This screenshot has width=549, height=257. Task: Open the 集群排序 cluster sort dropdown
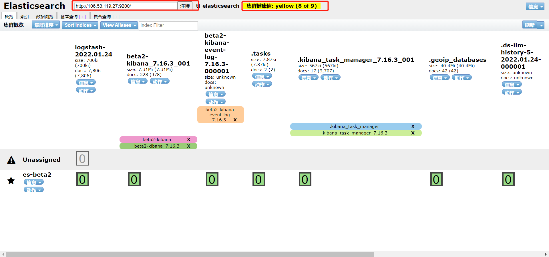(x=46, y=25)
